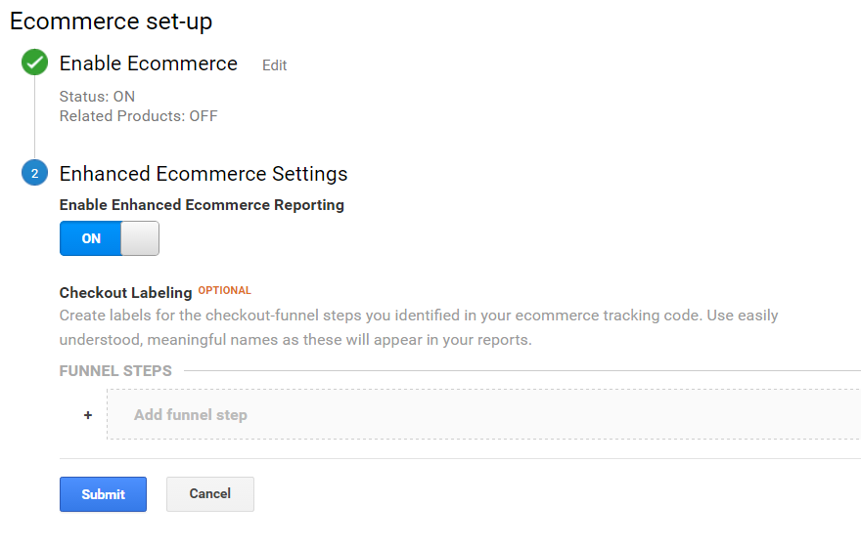Screen dimensions: 861x547
Task: Cancel the ecommerce set-up changes
Action: [210, 494]
